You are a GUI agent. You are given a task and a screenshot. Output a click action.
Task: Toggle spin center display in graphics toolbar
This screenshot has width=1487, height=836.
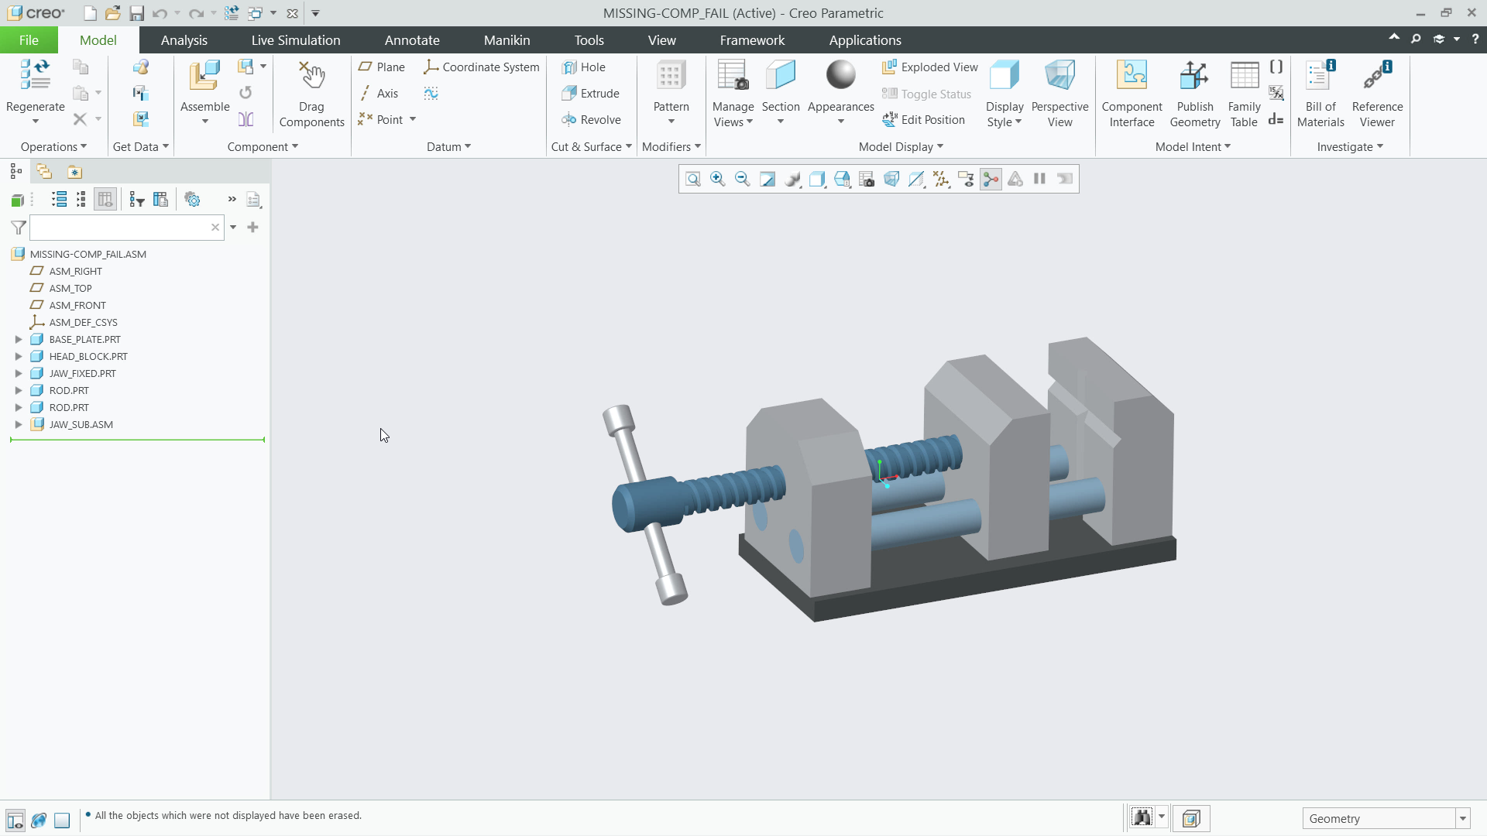(x=991, y=180)
